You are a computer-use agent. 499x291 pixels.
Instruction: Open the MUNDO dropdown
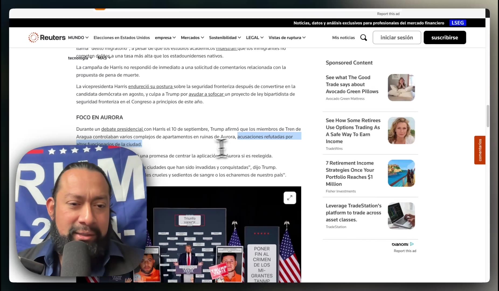78,37
